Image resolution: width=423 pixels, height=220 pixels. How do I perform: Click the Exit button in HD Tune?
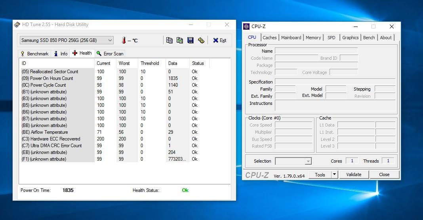coord(219,40)
